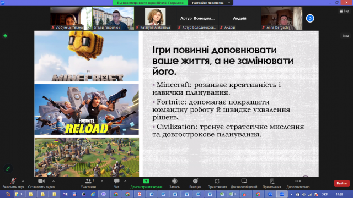Screen dimensions: 353x198
Task: Expand video options caret next to camera
Action: [x=54, y=181]
